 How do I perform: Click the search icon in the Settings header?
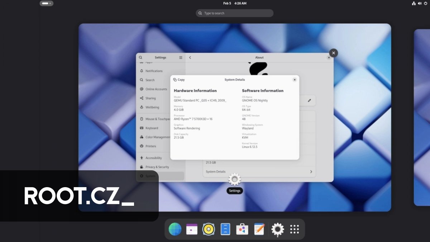[140, 57]
